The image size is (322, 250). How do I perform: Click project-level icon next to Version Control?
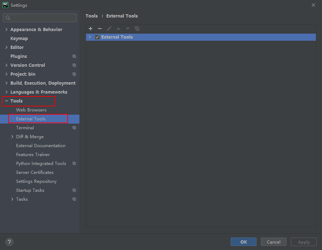(74, 65)
